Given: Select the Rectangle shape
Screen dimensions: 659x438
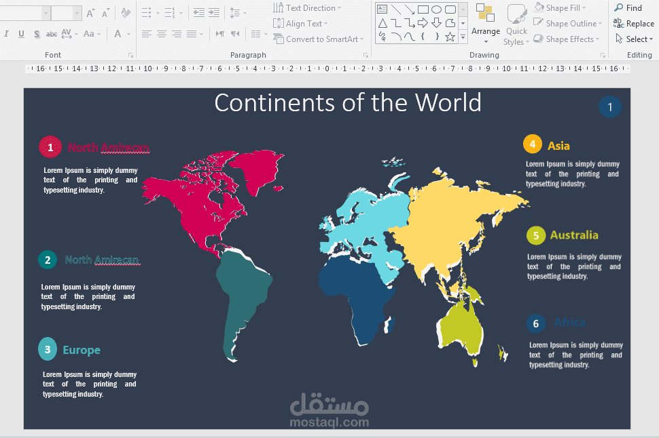Looking at the screenshot, I should (x=423, y=9).
